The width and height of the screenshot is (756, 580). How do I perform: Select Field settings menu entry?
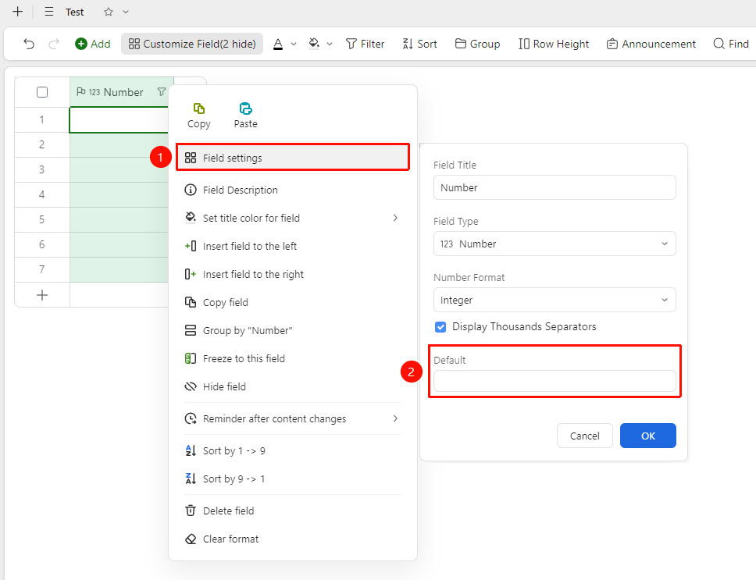[293, 158]
